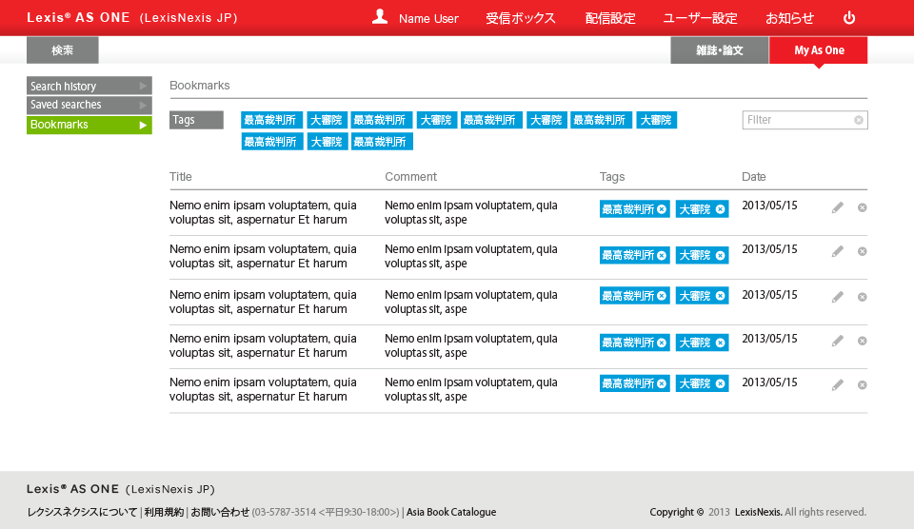Select first 最高裁判所 tag in tag cloud

coord(271,120)
